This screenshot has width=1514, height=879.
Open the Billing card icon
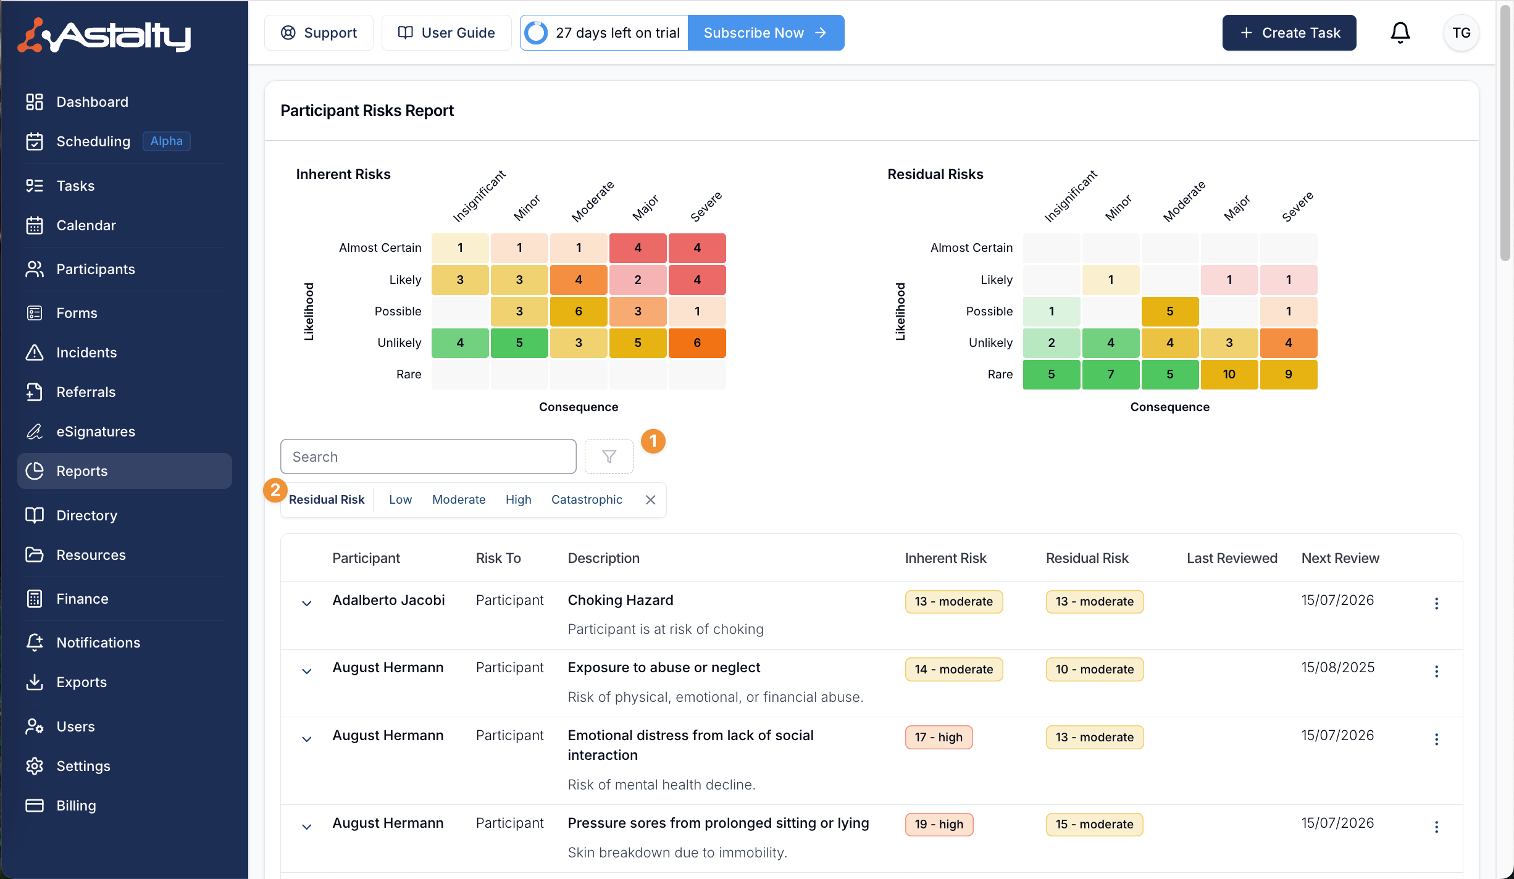tap(35, 806)
